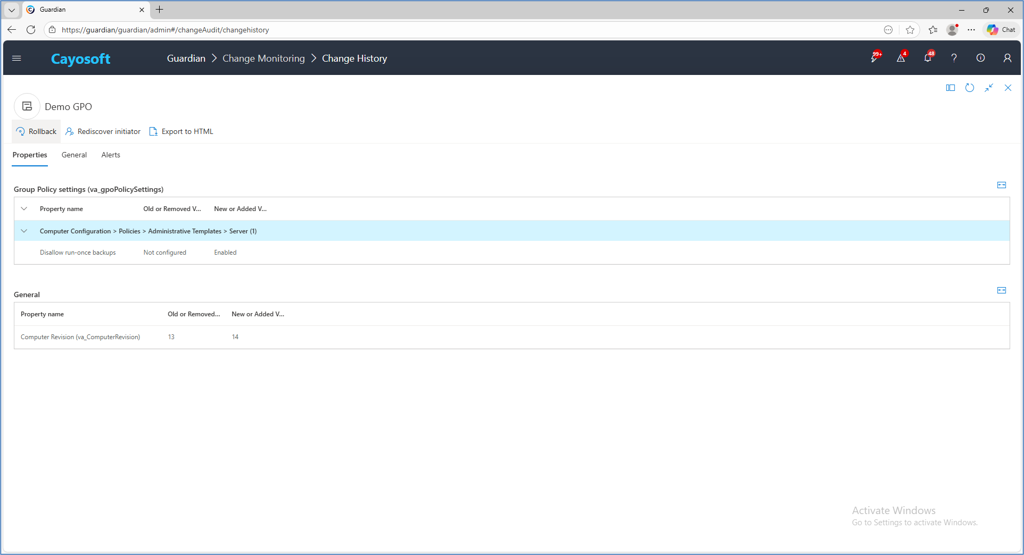Click the Rollback button
The height and width of the screenshot is (555, 1024).
[36, 131]
